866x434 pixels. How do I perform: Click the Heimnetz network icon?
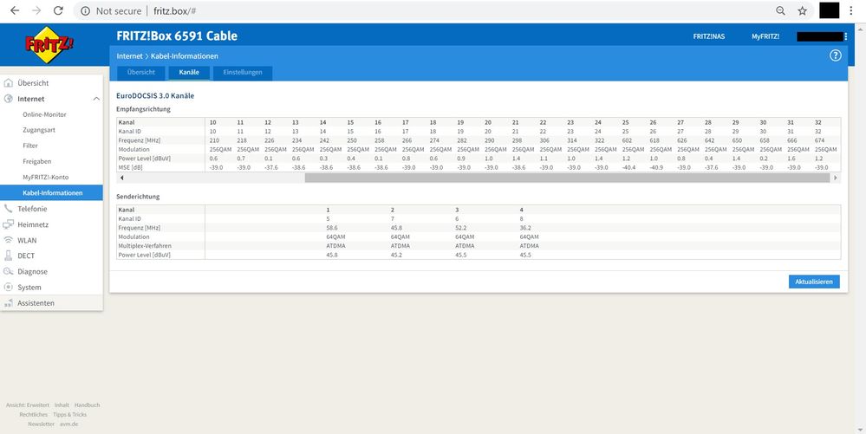point(9,224)
